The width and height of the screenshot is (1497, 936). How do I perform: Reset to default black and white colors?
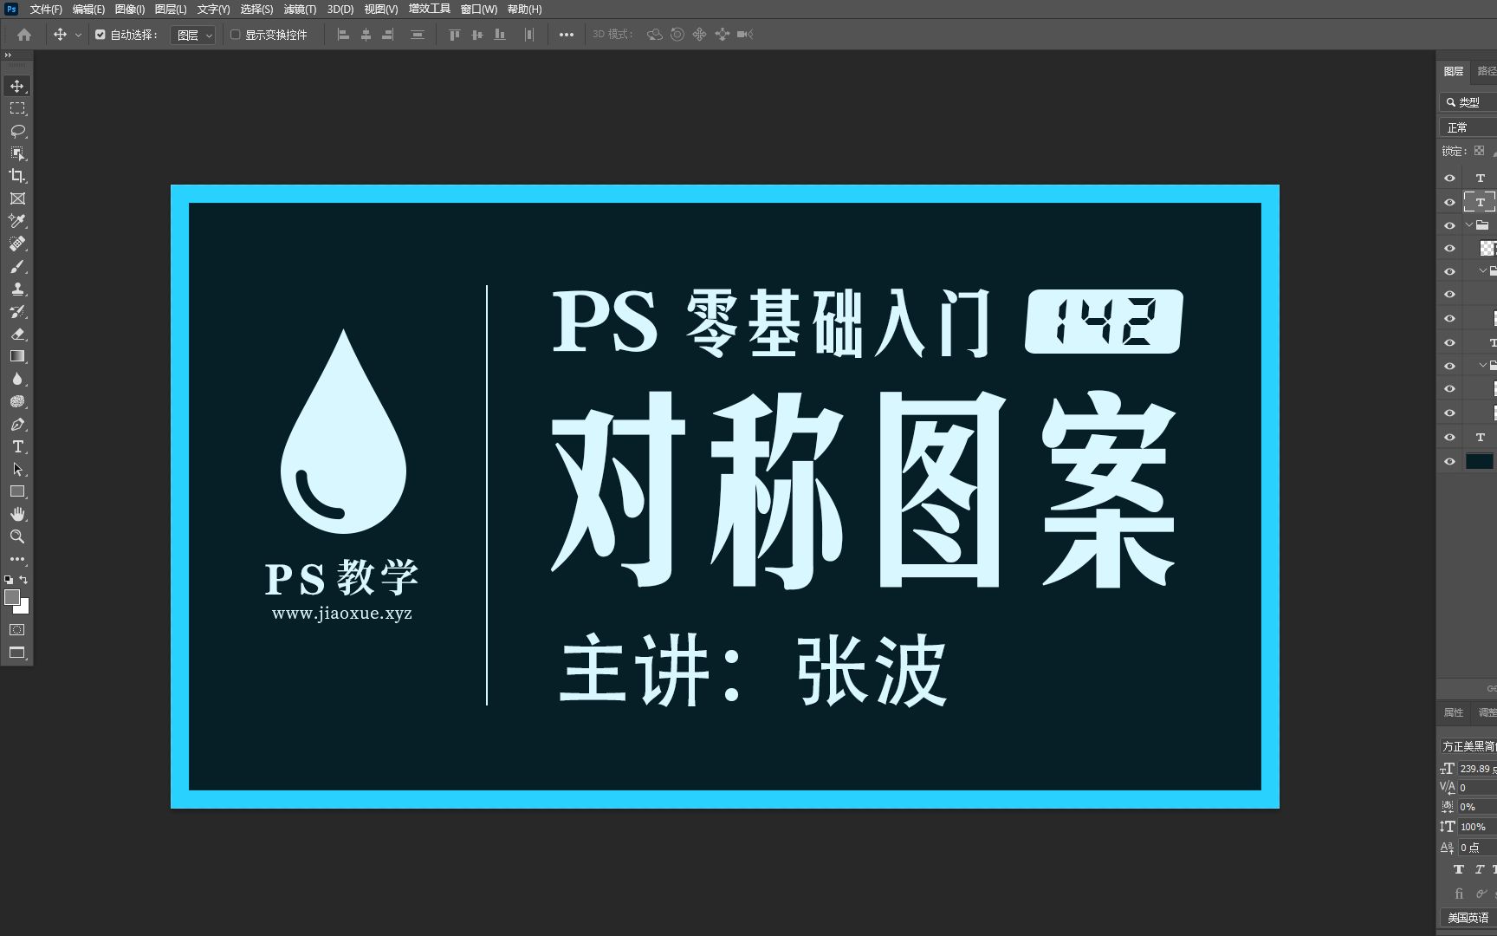(x=9, y=580)
